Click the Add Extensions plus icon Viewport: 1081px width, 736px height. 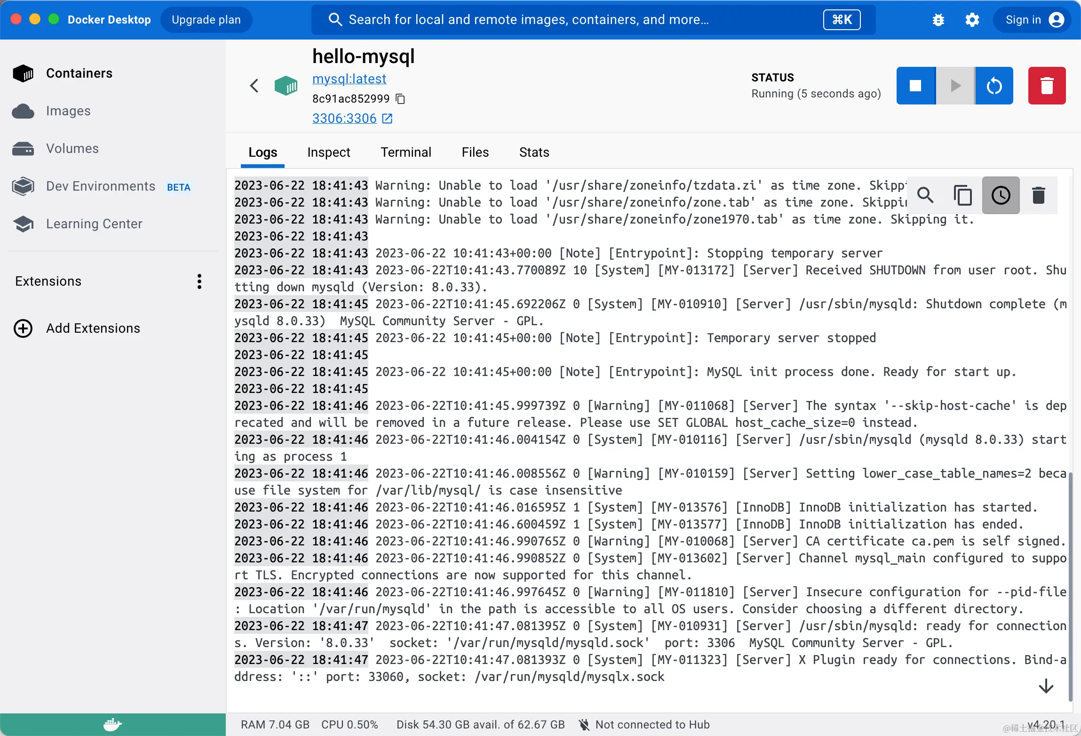click(x=23, y=328)
